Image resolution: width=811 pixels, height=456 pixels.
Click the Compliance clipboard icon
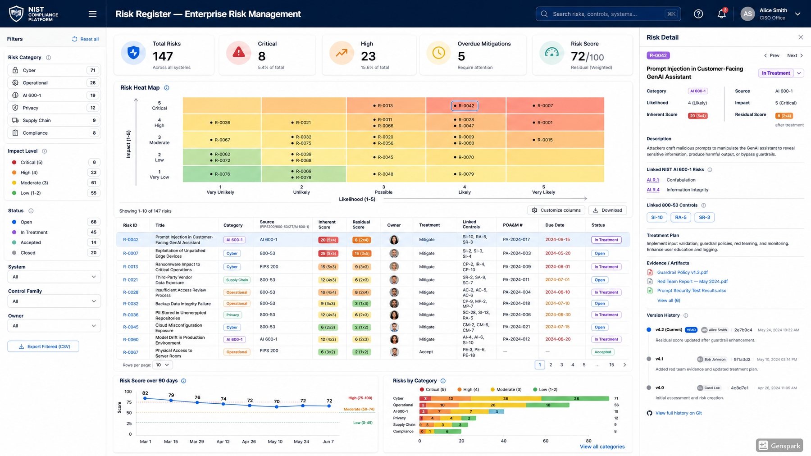(x=15, y=133)
